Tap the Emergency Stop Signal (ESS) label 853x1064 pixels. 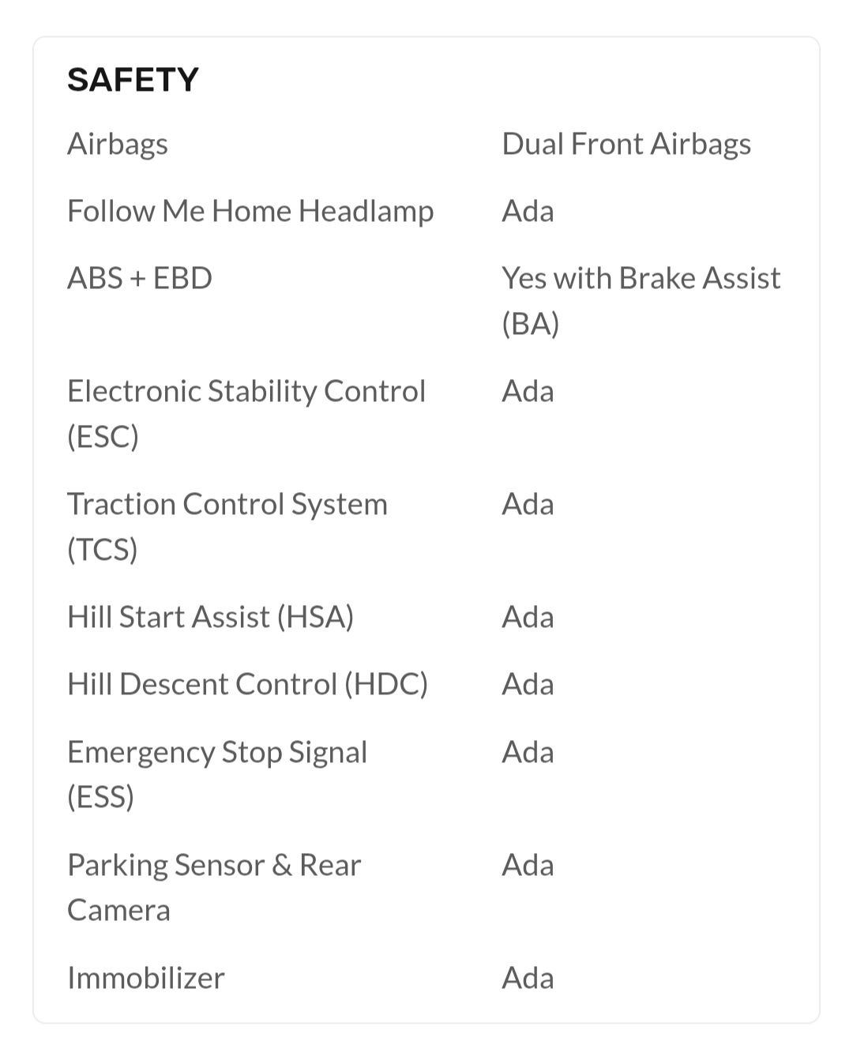click(x=217, y=774)
